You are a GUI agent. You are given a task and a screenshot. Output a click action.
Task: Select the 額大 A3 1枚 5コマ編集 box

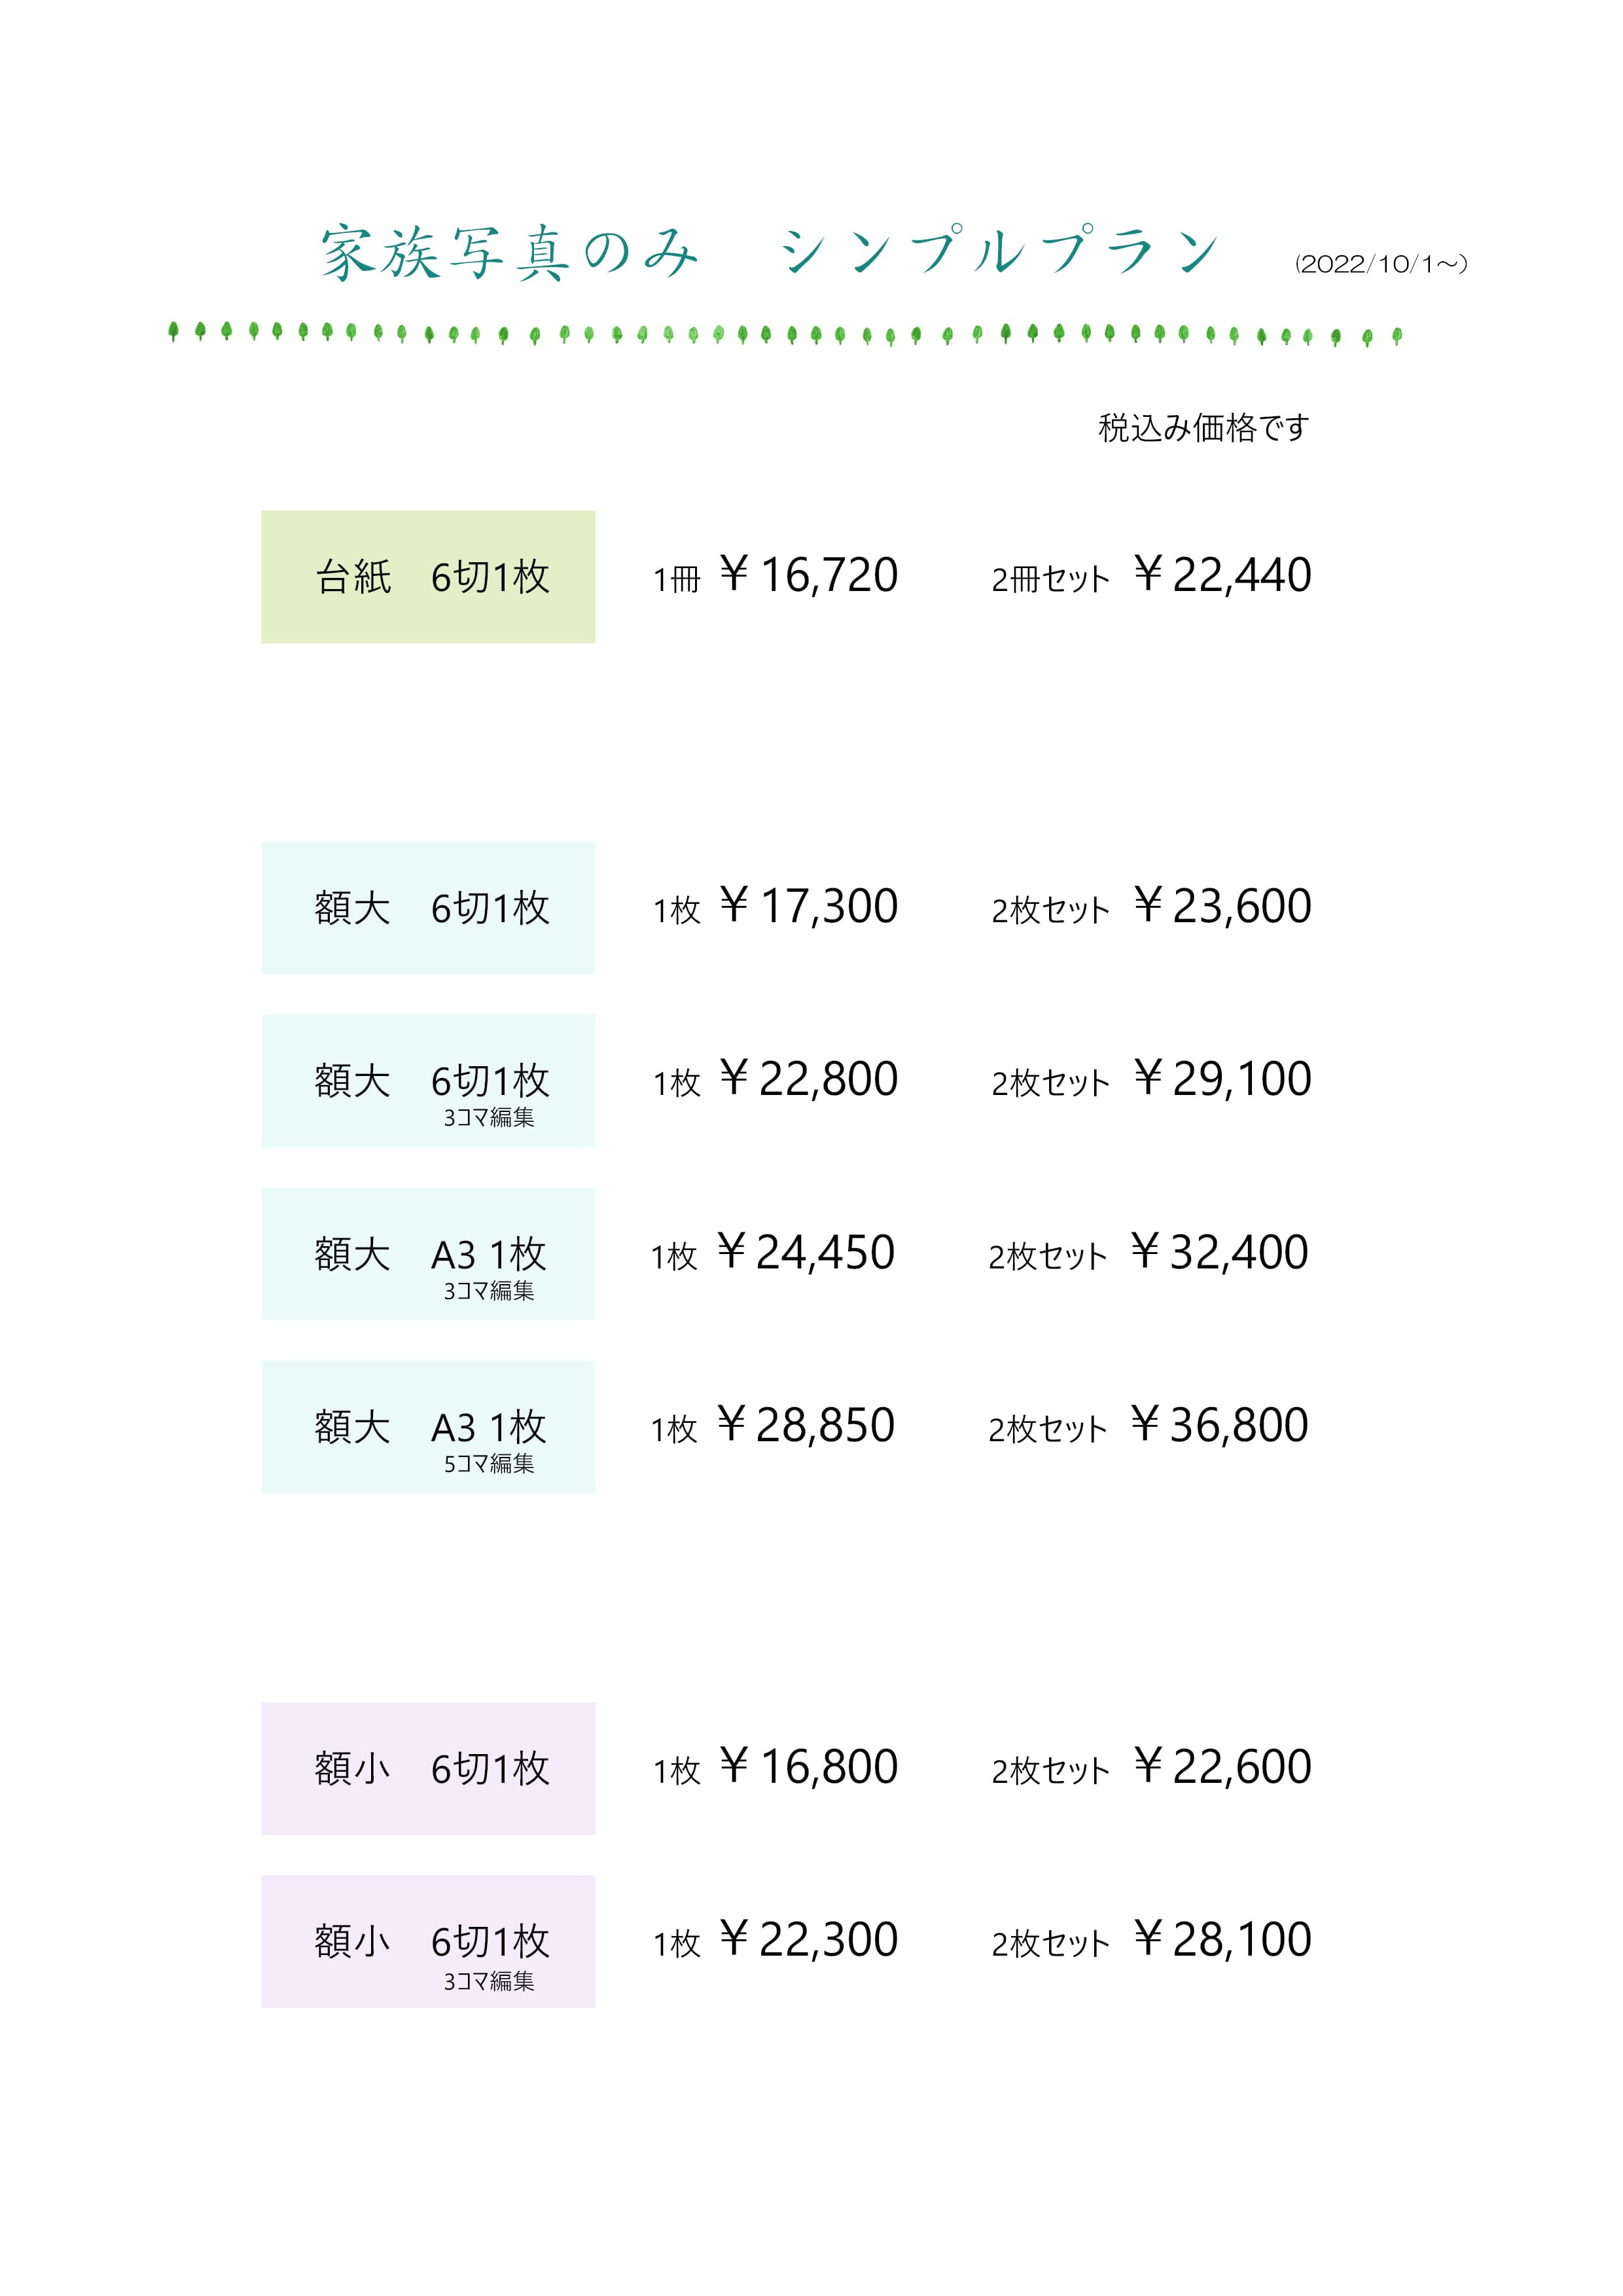point(428,1427)
